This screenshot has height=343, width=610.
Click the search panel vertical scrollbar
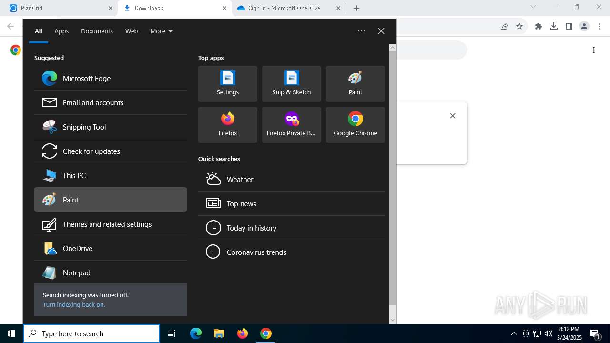(x=393, y=178)
